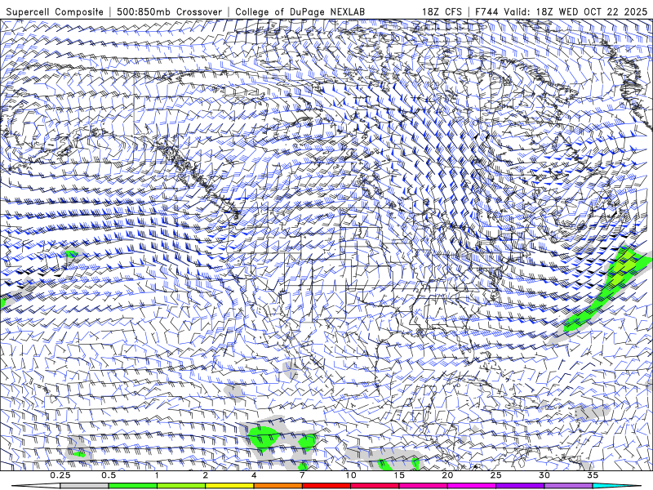Select crimson 10–15 color bar segment
653x490 pixels.
tap(375, 486)
